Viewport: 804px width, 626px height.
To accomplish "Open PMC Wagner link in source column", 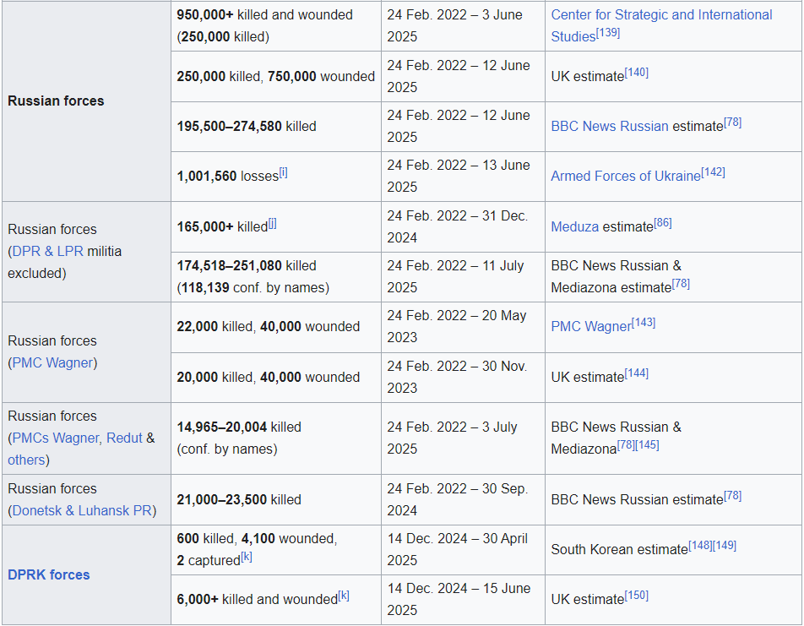I will tap(591, 326).
